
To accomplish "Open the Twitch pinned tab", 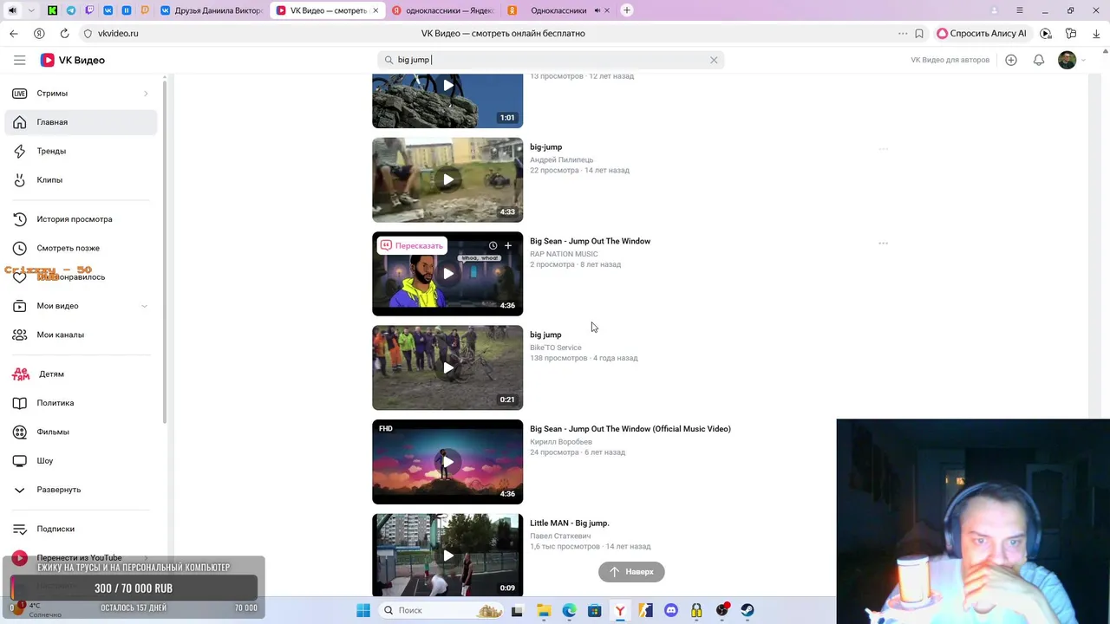I will 89,10.
